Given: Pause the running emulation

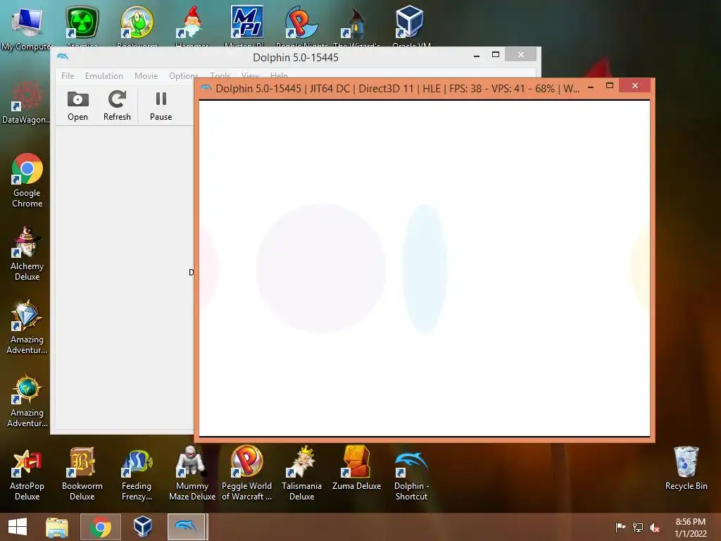Looking at the screenshot, I should point(161,106).
